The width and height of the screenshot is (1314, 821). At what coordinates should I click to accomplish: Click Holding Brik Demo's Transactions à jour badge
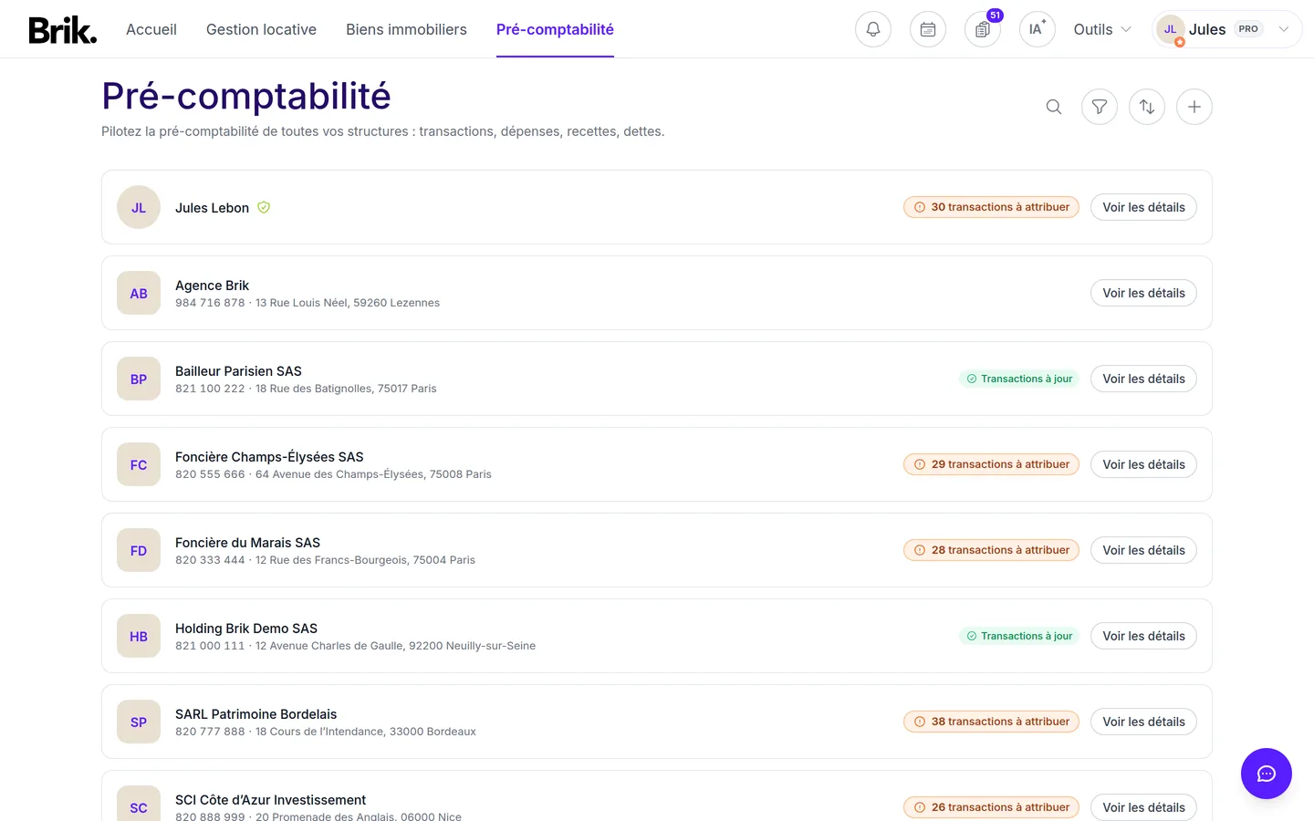tap(1019, 636)
